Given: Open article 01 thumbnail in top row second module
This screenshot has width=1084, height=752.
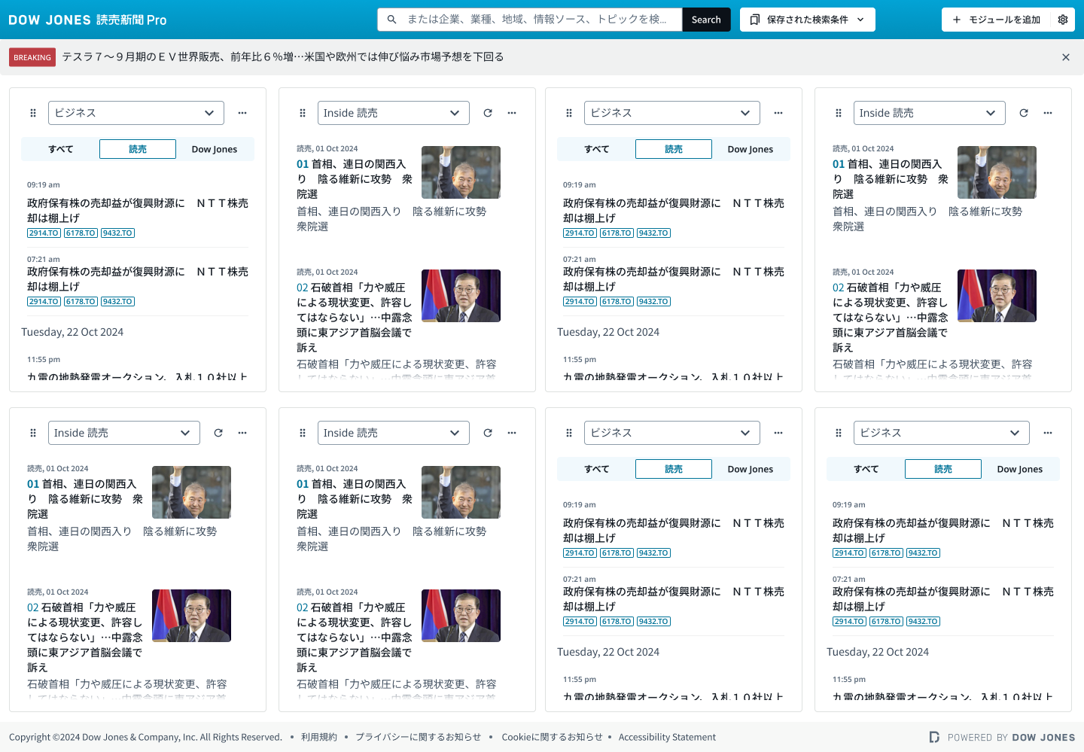Looking at the screenshot, I should point(461,172).
